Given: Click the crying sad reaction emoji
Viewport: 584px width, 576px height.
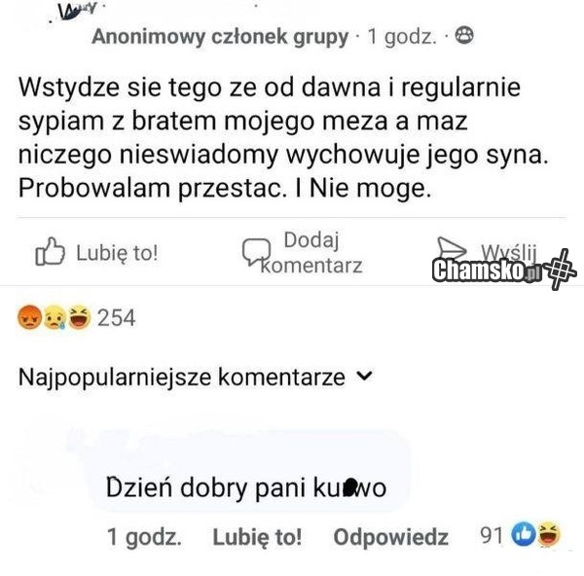Looking at the screenshot, I should coord(55,317).
